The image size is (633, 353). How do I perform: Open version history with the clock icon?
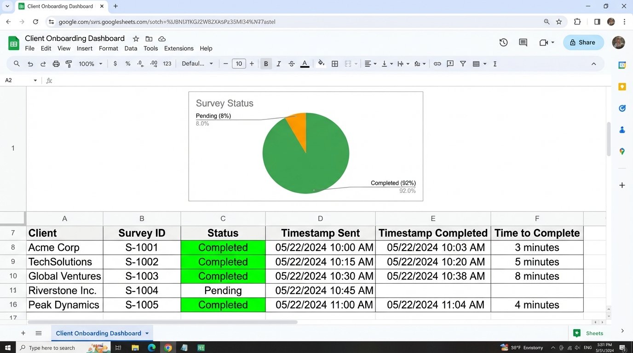click(503, 42)
